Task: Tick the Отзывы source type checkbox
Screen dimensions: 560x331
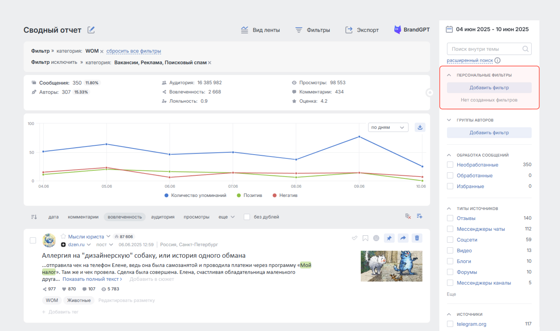Action: (x=450, y=218)
